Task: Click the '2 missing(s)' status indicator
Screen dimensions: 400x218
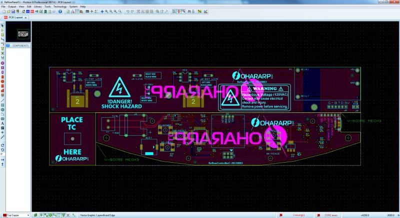Action: [298, 215]
